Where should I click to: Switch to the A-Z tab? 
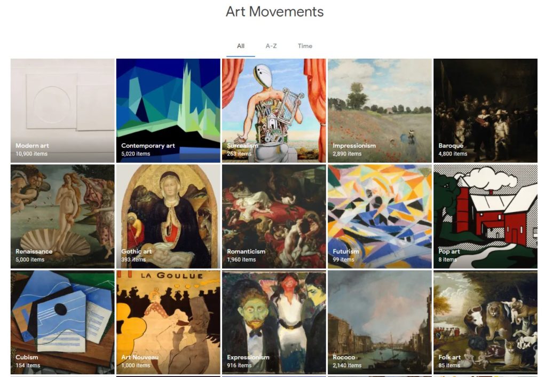271,46
